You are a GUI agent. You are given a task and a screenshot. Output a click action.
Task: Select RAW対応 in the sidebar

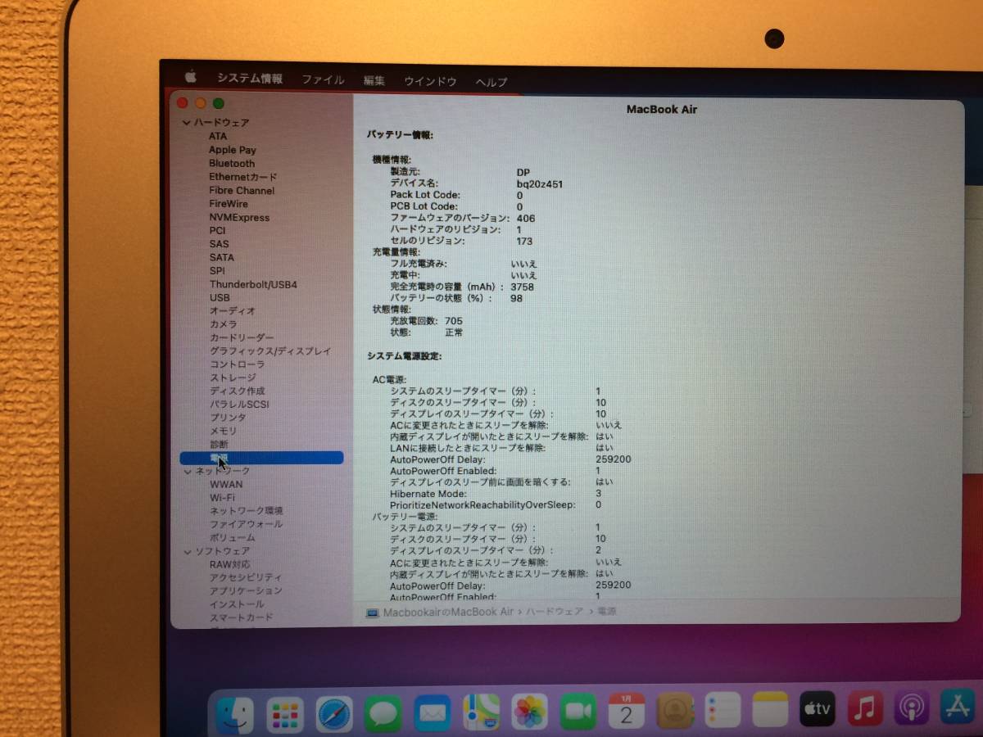point(229,564)
